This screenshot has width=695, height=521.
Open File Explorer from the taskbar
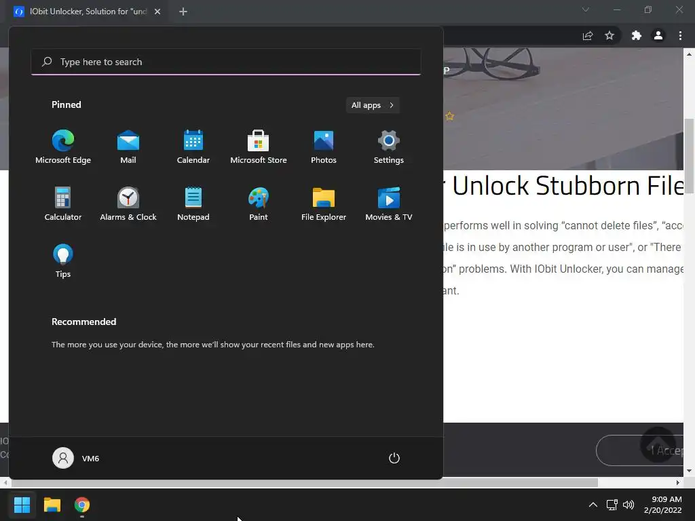click(x=52, y=505)
